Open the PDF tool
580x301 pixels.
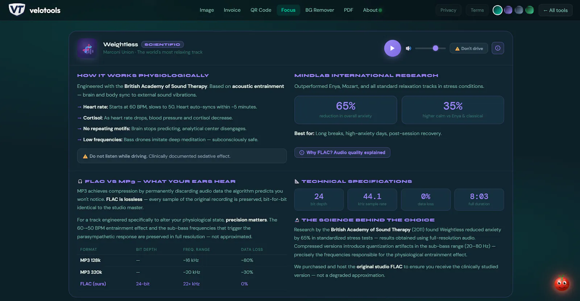(348, 10)
